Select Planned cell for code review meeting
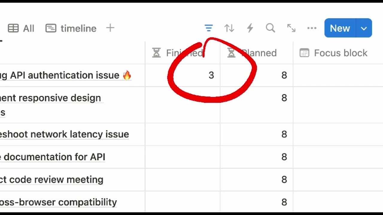This screenshot has height=215, width=383. coord(256,180)
